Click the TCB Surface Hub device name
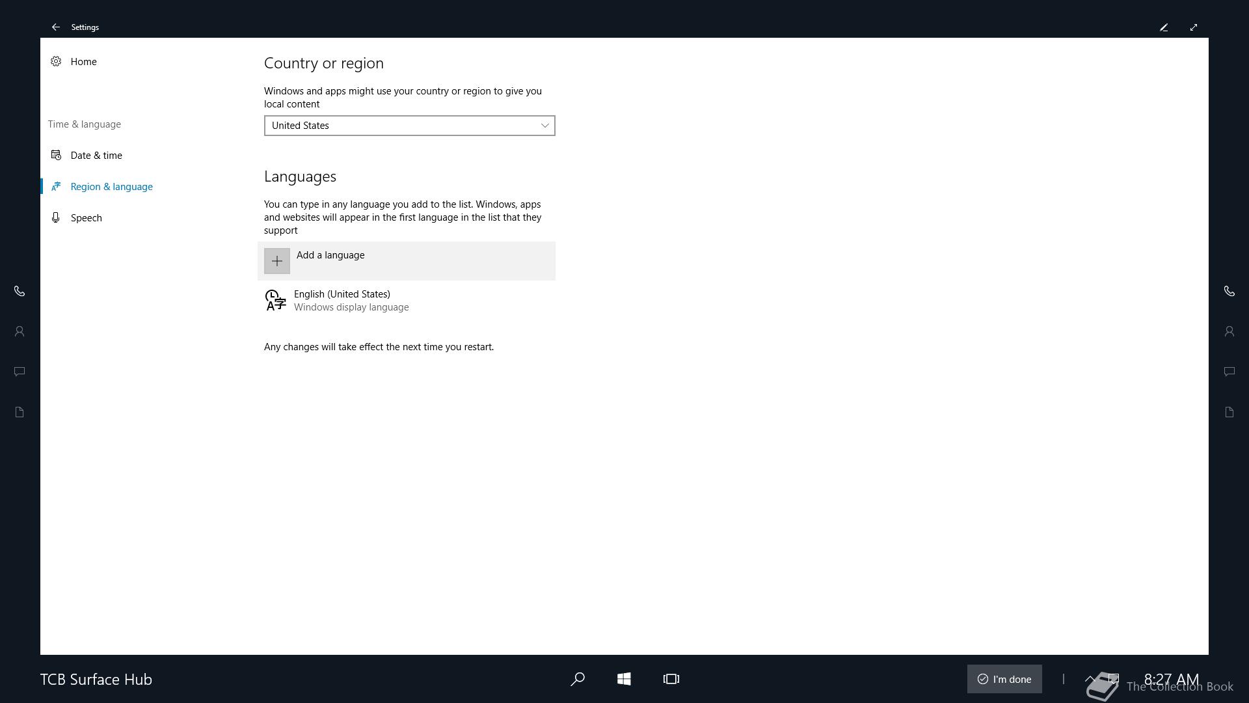 click(x=96, y=679)
